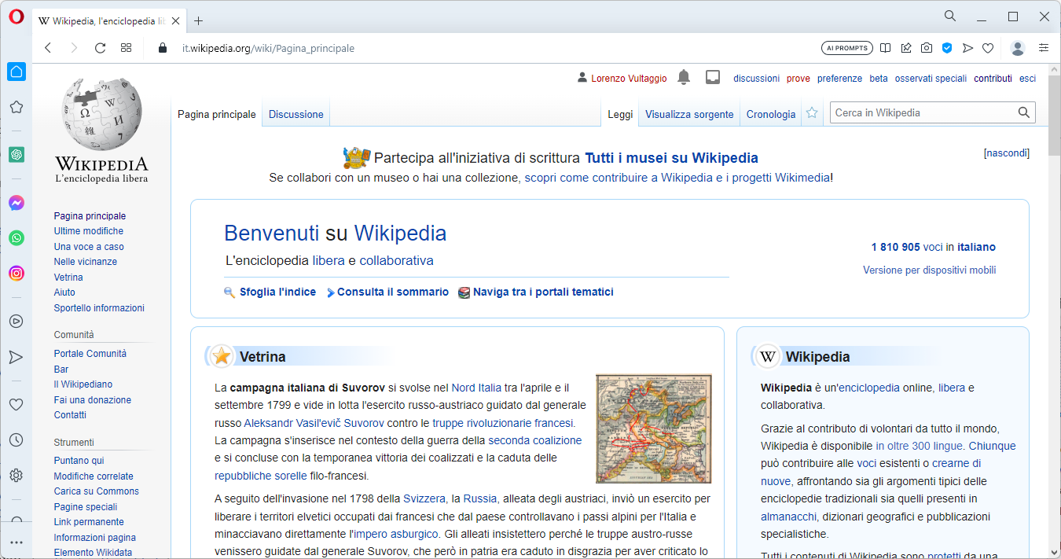
Task: Go back using the back arrow
Action: click(x=48, y=48)
